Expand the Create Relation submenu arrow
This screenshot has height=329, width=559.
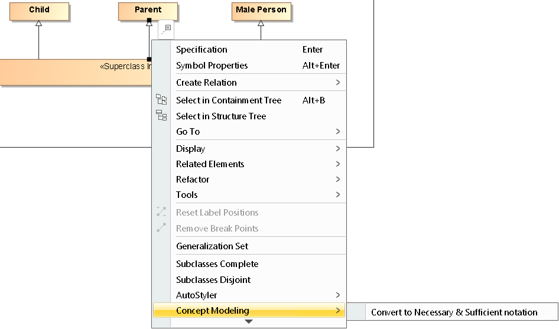point(338,83)
